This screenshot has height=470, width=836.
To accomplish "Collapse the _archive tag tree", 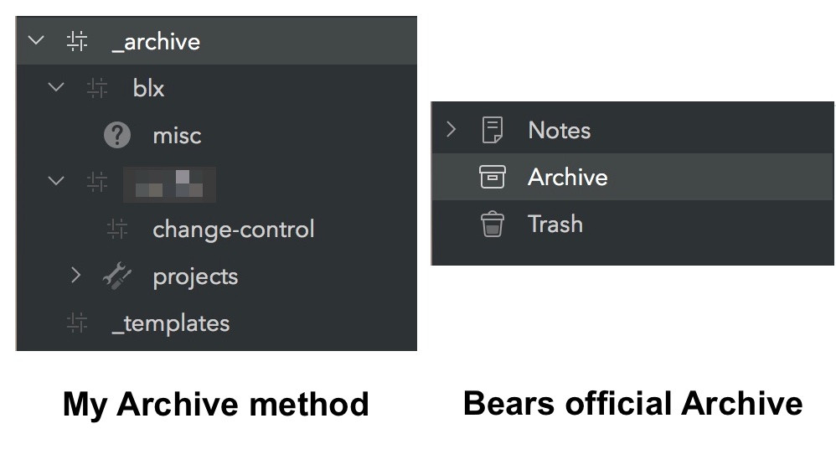I will pyautogui.click(x=36, y=41).
